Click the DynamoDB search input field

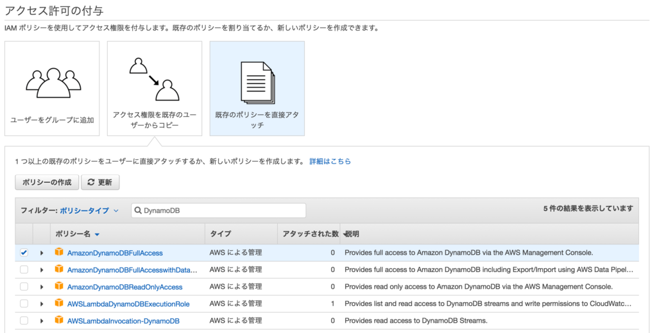(x=219, y=210)
